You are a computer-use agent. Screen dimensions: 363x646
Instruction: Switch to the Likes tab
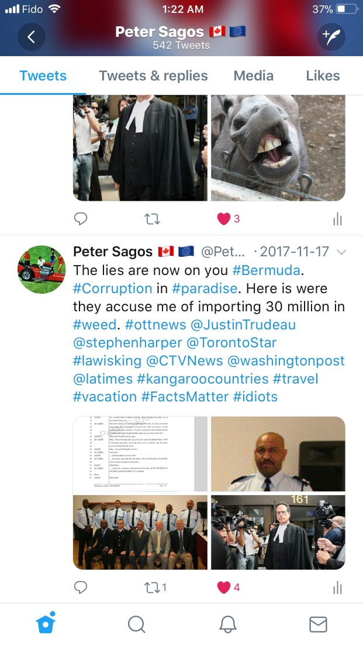pos(323,76)
